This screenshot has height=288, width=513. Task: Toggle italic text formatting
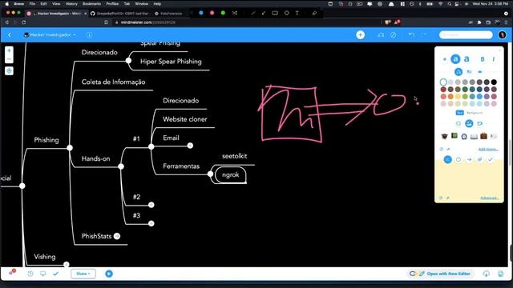tap(494, 59)
